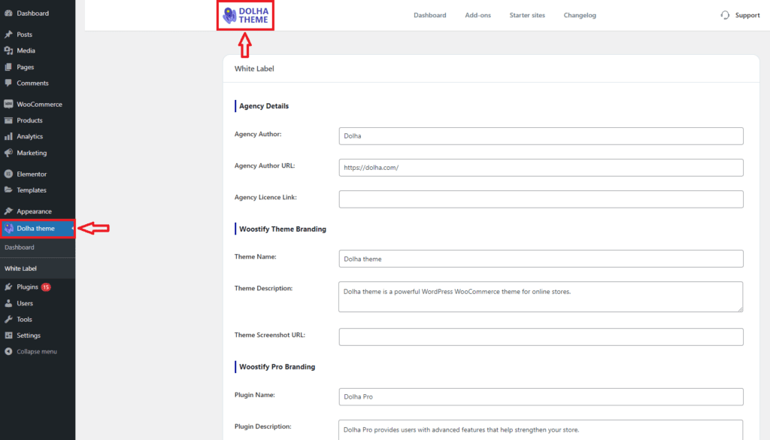This screenshot has height=440, width=770.
Task: Focus the Agency Licence Link field
Action: click(x=541, y=199)
